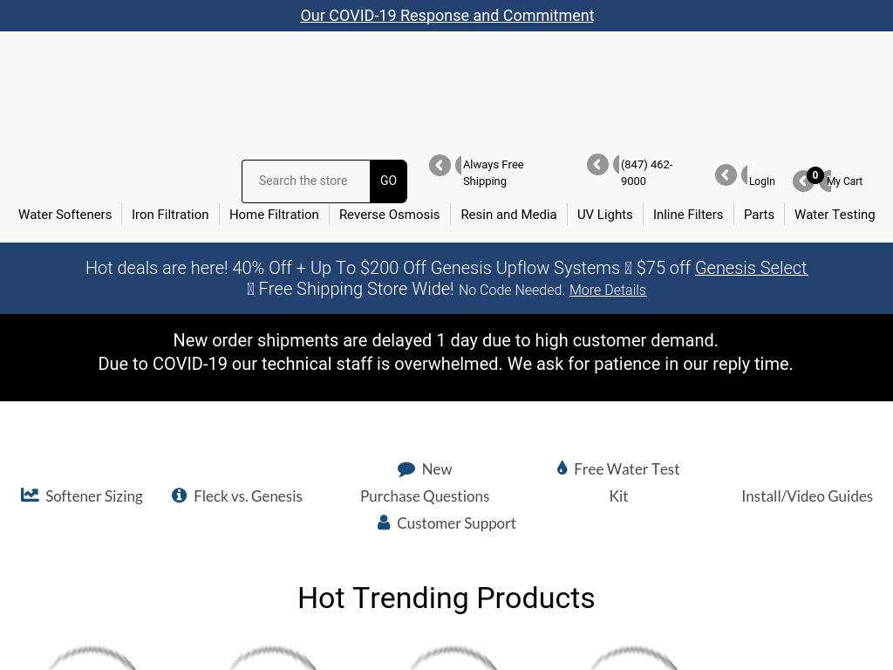Click the person icon for Customer Support
This screenshot has width=893, height=670.
click(x=383, y=523)
